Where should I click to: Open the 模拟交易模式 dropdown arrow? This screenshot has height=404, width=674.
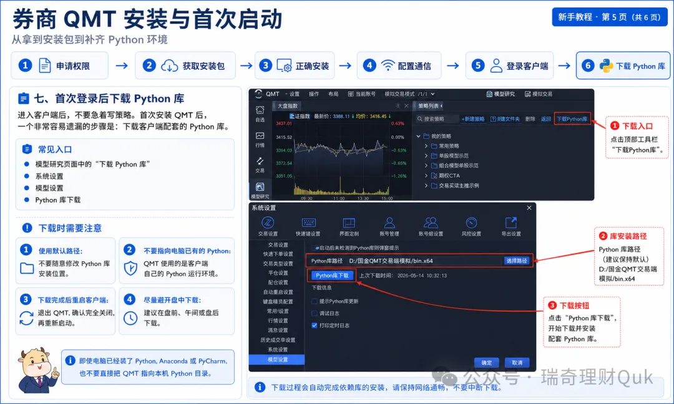click(x=432, y=94)
